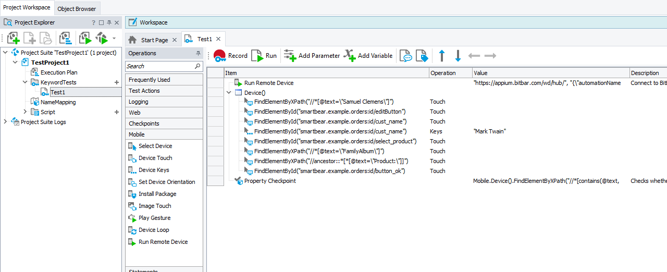This screenshot has width=667, height=272.
Task: Pin the Project Explorer panel
Action: point(109,23)
